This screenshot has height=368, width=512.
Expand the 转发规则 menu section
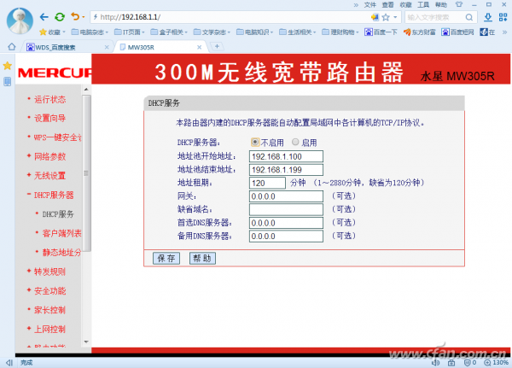tap(50, 272)
